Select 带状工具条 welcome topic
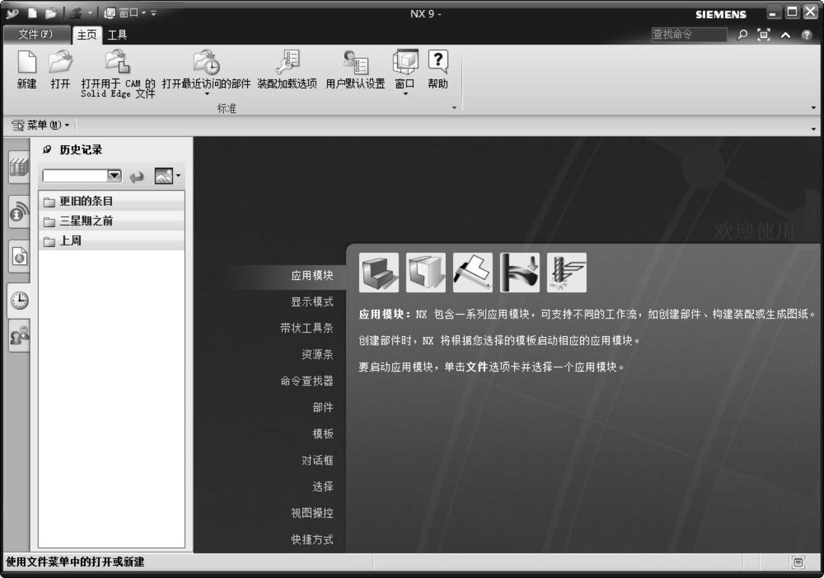Viewport: 824px width, 578px height. [x=307, y=329]
